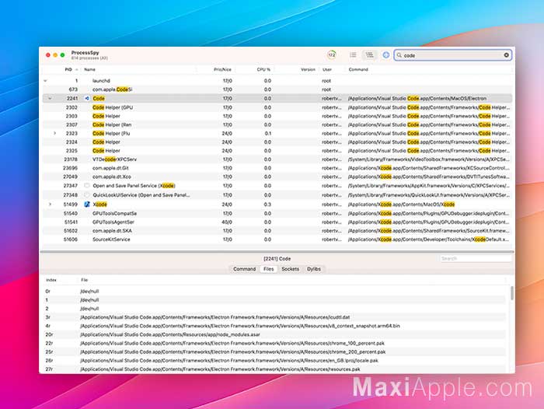This screenshot has width=544, height=409.
Task: Select the com.apple.dt.SKA process
Action: pos(277,230)
